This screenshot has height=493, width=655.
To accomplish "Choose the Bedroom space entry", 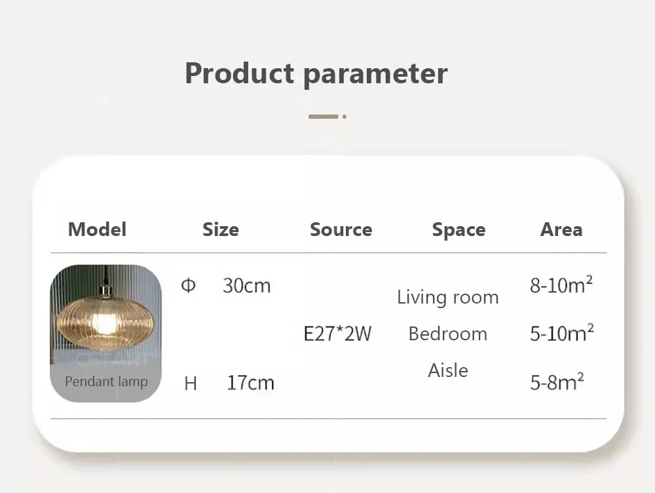I will tap(448, 334).
